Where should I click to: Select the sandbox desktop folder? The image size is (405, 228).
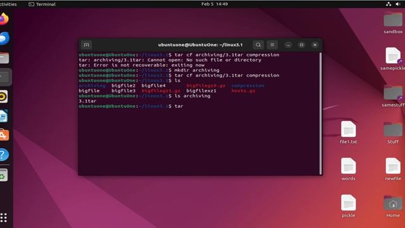393,23
